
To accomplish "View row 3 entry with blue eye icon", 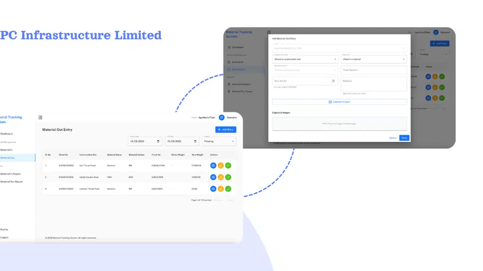I will click(213, 189).
